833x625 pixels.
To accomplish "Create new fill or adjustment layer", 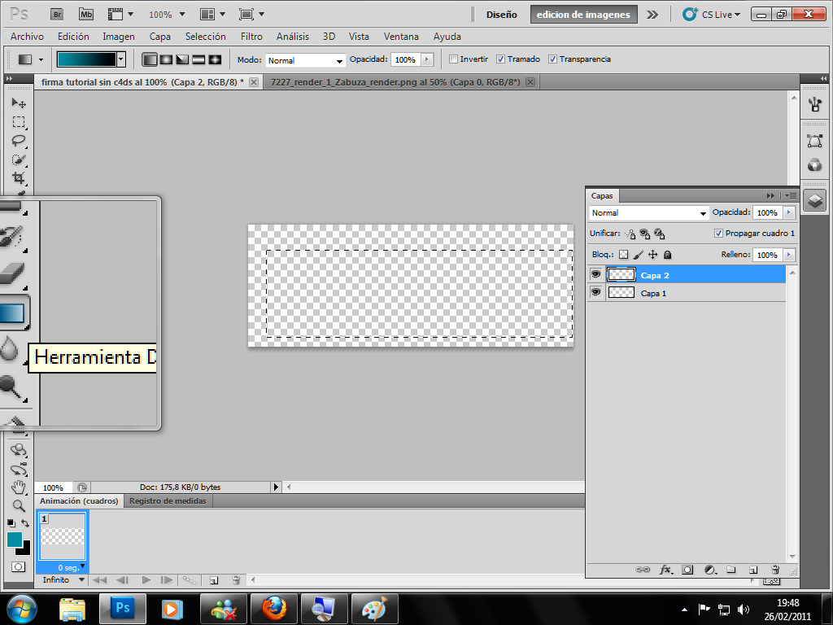I will pos(710,570).
